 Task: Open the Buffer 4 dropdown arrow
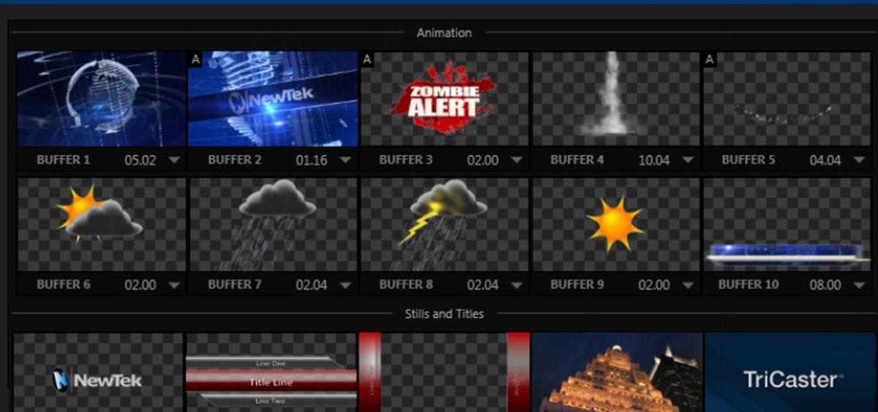688,160
